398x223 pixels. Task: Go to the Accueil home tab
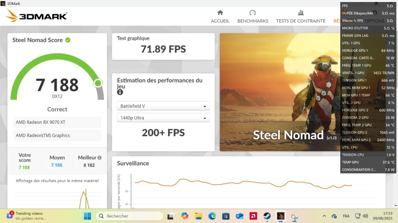(x=220, y=17)
